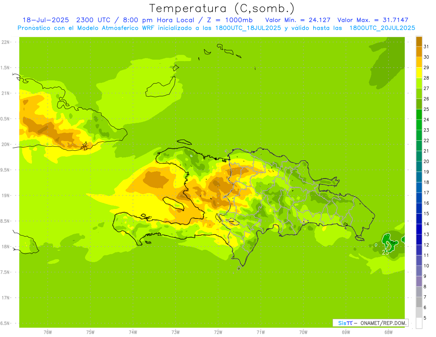Click the '76W' longitude axis label
This screenshot has width=436, height=337.
coord(48,332)
